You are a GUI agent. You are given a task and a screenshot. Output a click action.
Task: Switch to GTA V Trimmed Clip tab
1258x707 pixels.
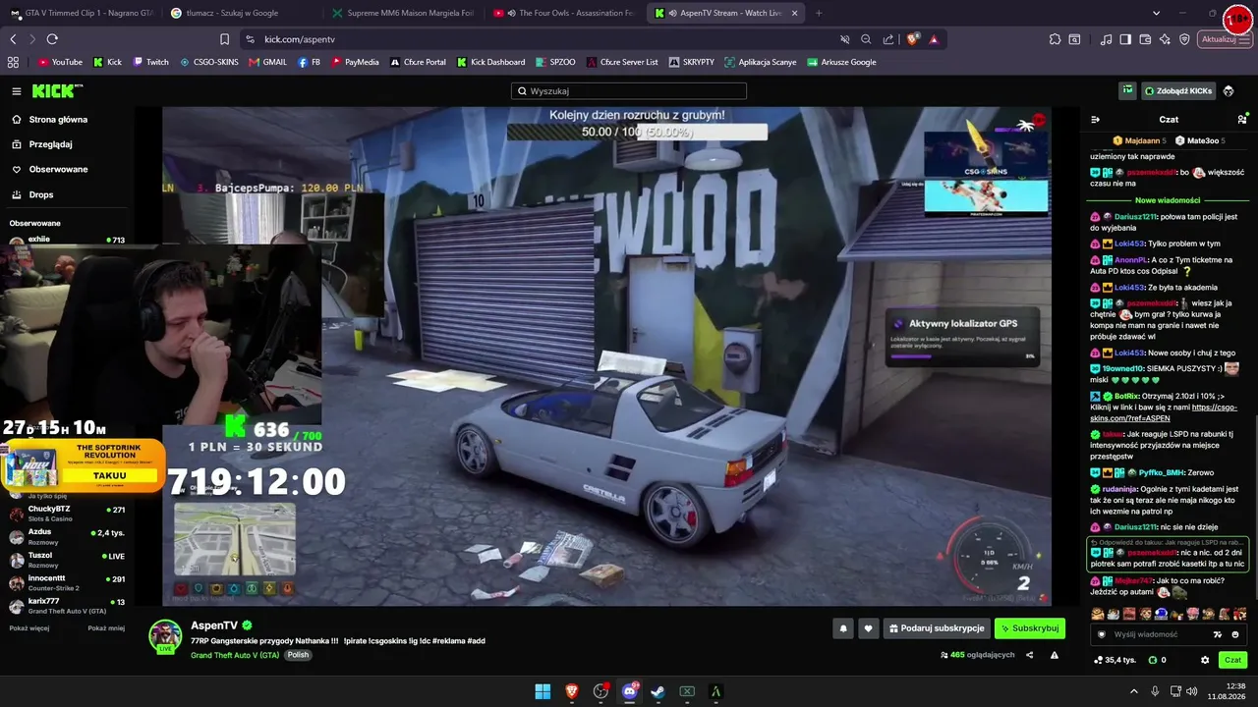click(x=82, y=13)
